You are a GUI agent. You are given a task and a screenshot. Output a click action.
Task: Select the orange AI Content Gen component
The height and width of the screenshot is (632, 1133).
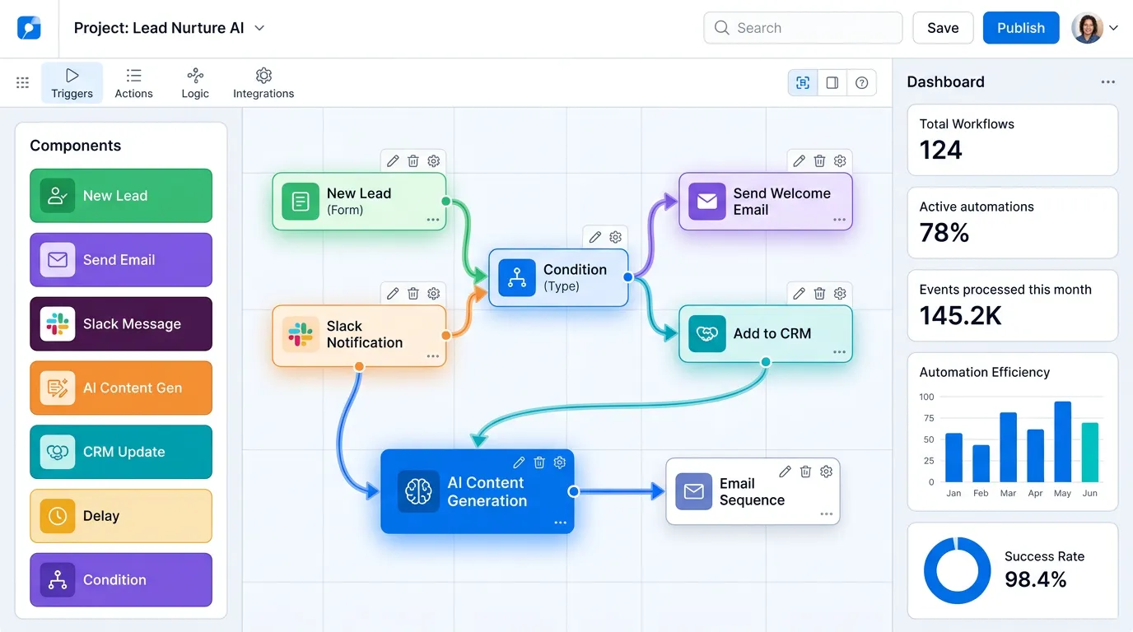click(x=121, y=388)
